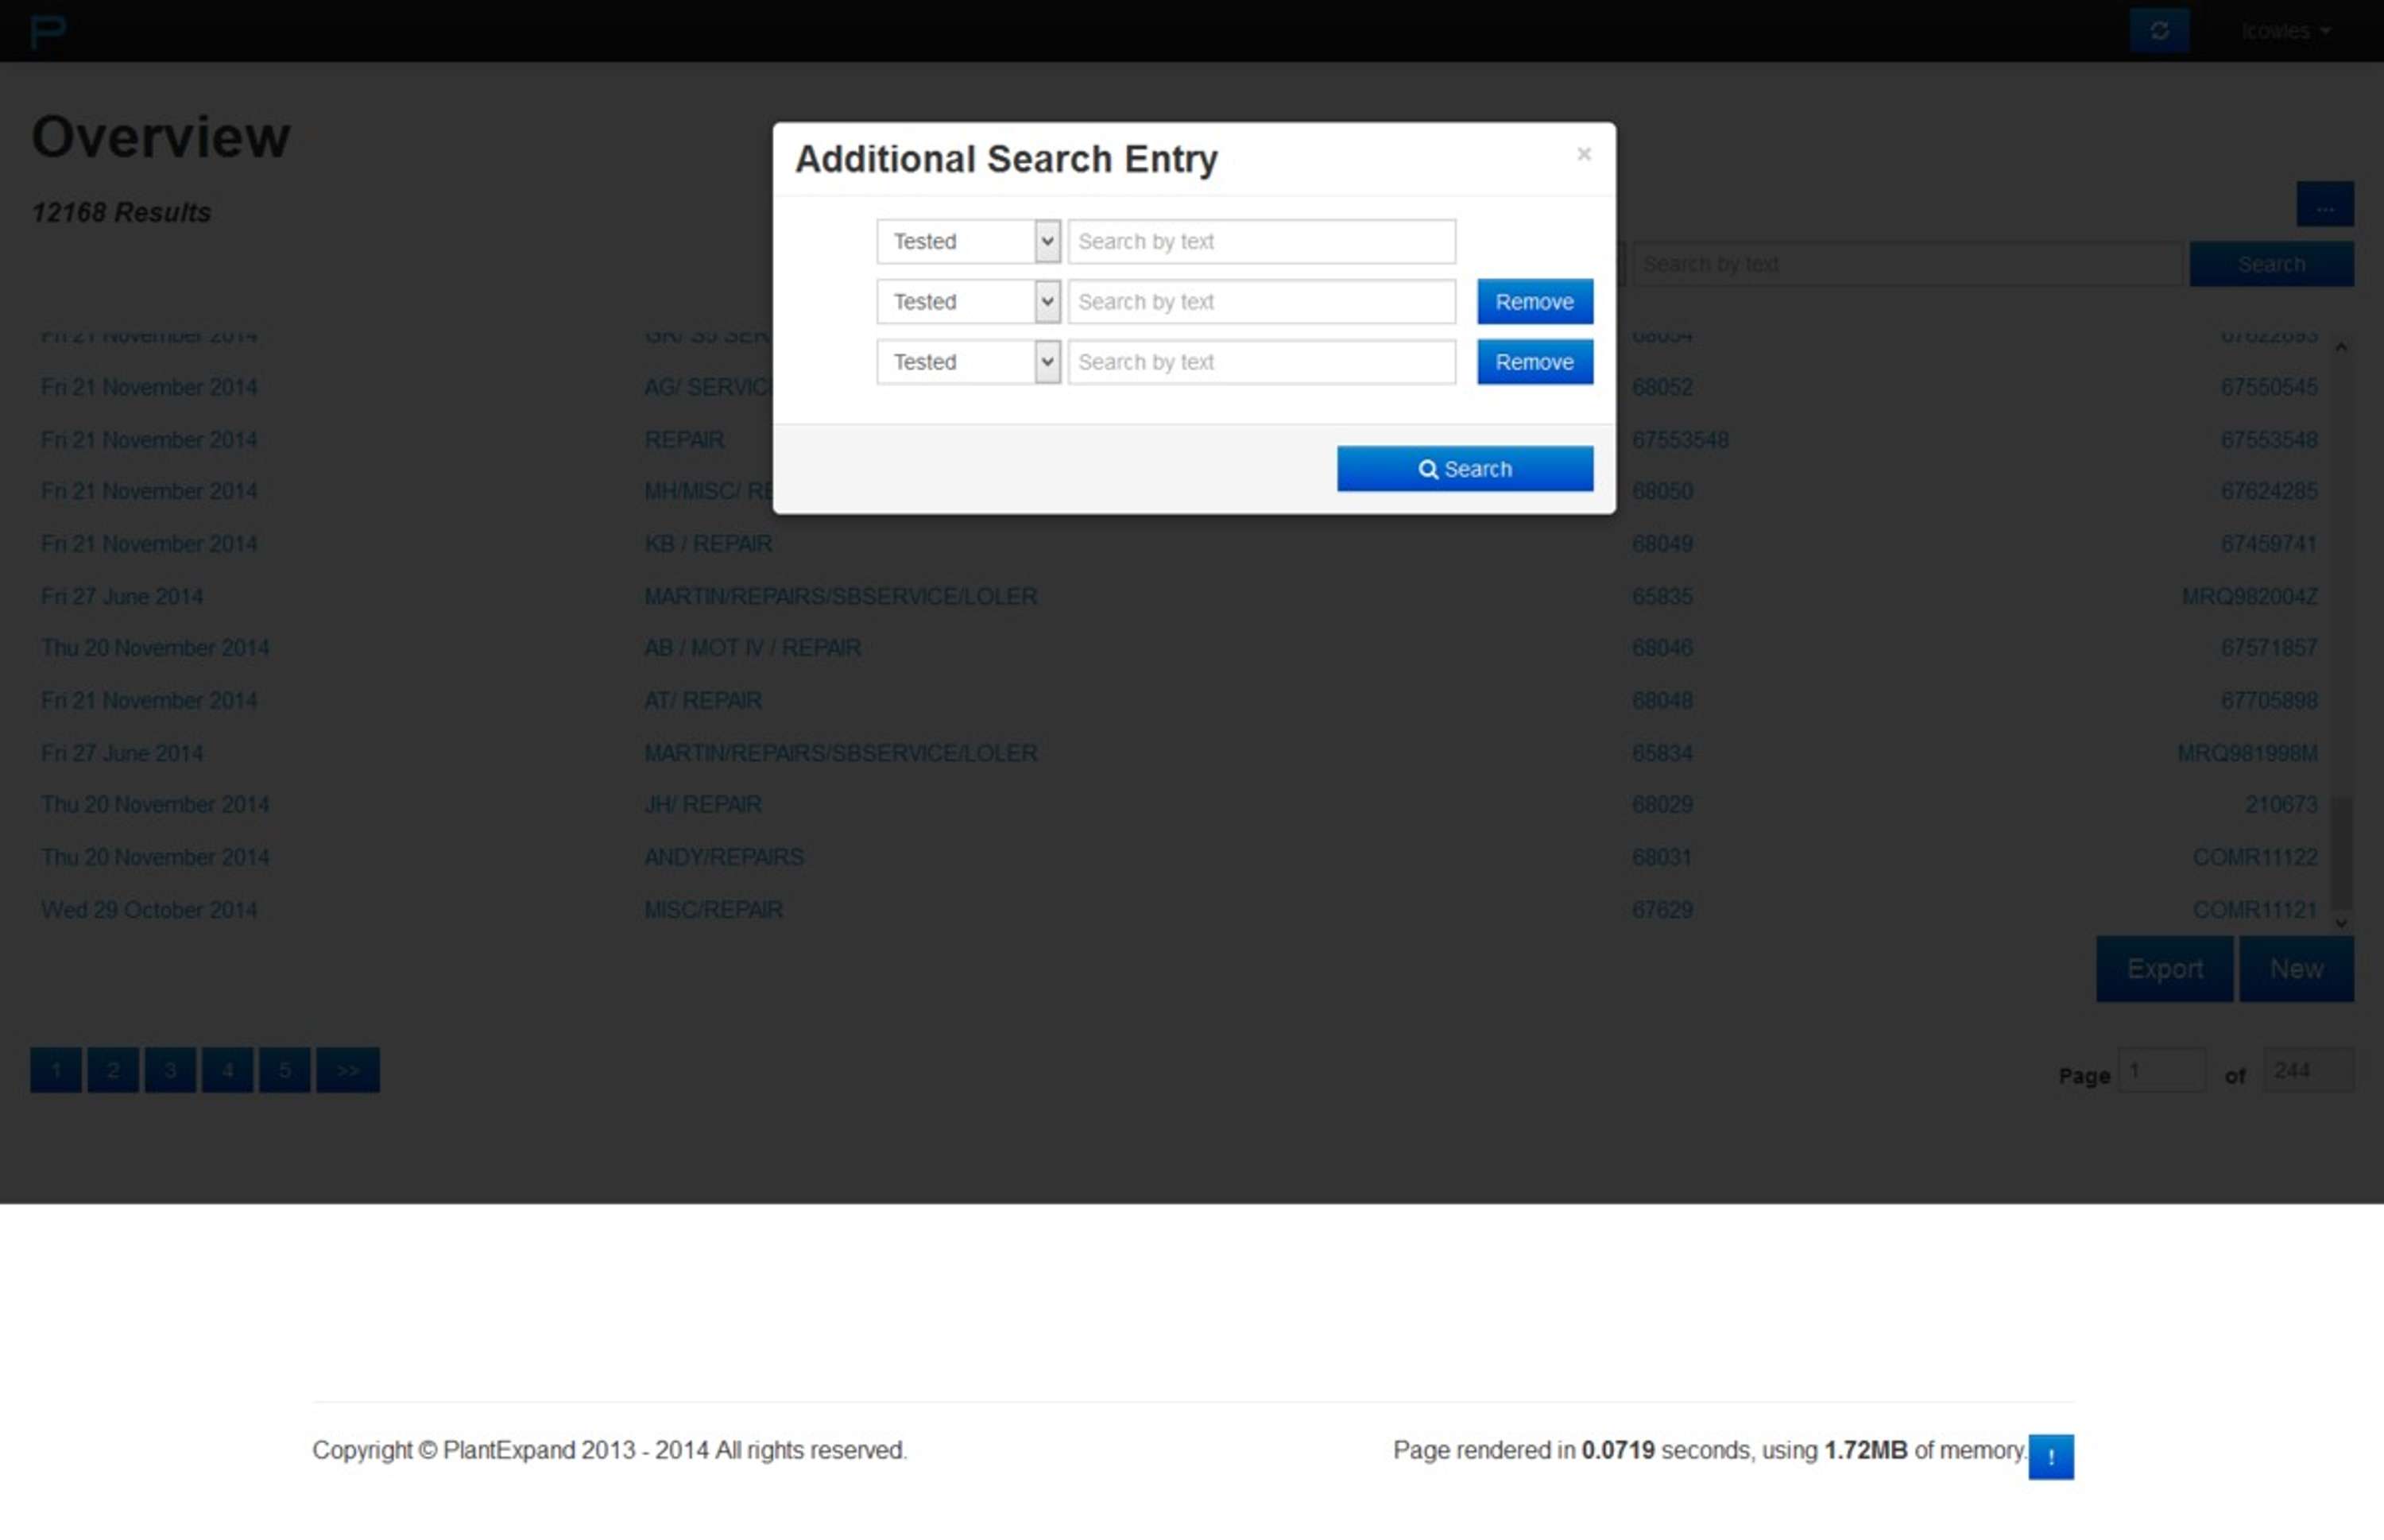Click the >> next pages button

click(348, 1070)
